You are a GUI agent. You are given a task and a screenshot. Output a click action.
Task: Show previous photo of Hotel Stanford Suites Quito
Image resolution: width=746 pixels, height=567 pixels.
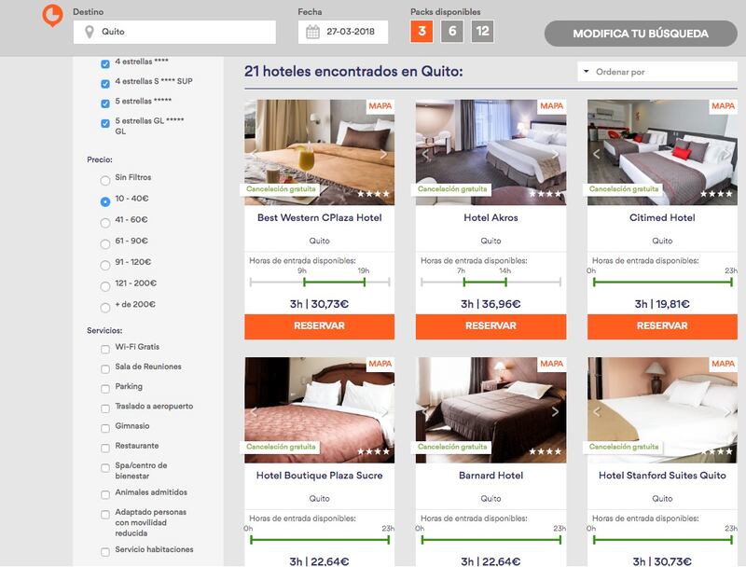click(597, 411)
